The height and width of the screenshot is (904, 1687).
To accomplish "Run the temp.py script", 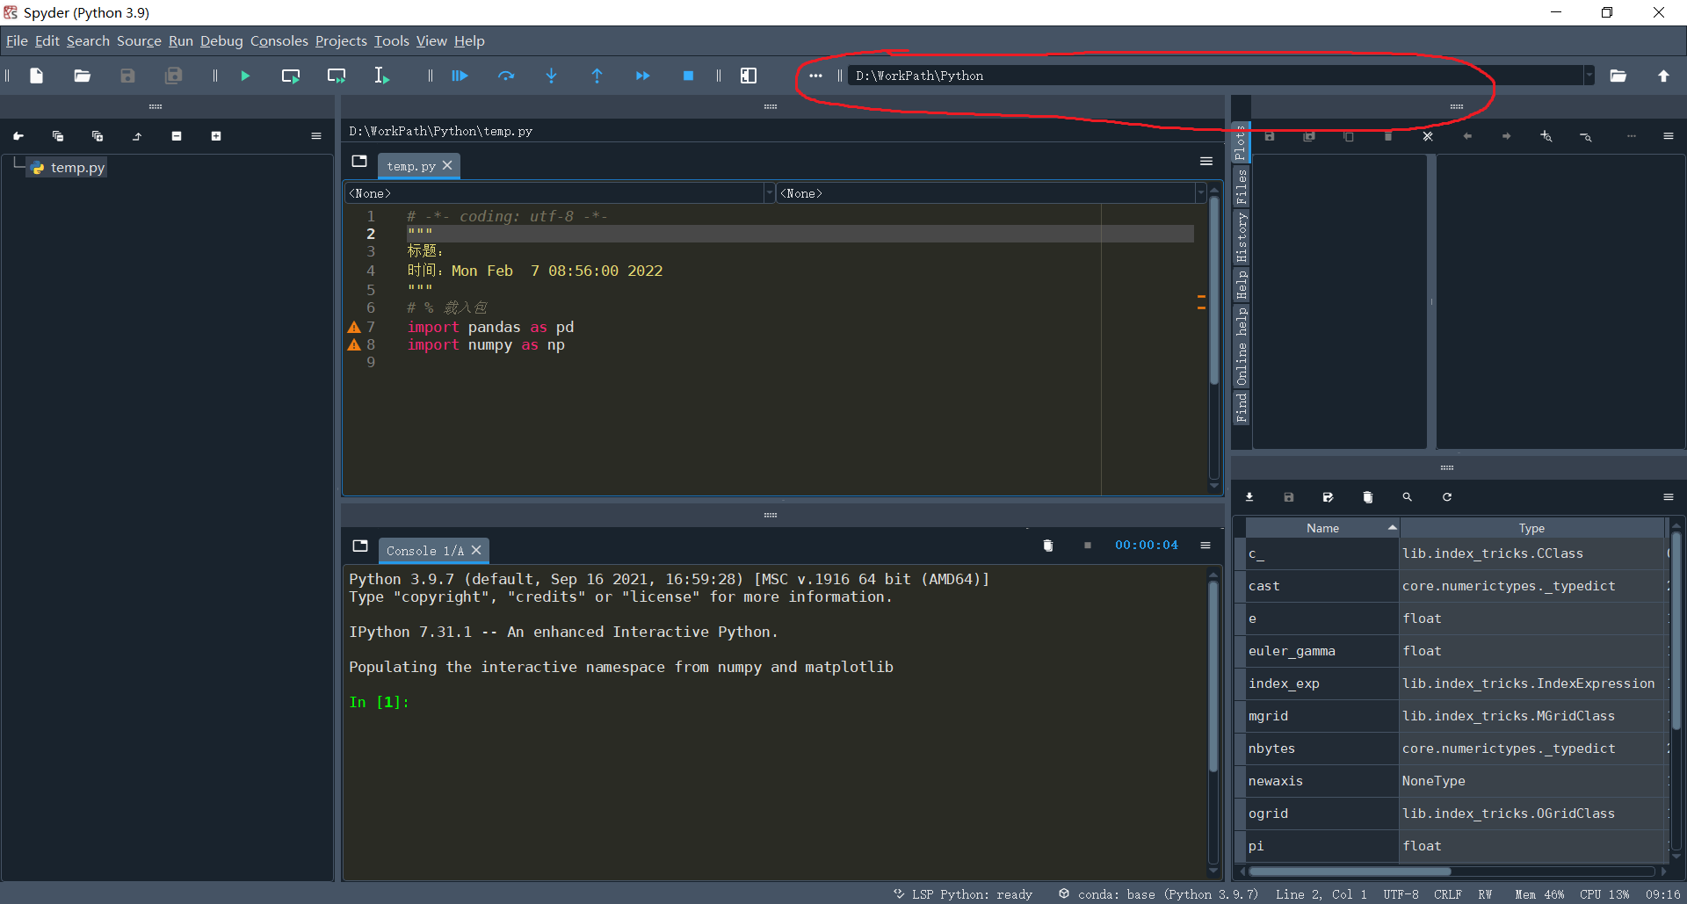I will click(x=245, y=76).
